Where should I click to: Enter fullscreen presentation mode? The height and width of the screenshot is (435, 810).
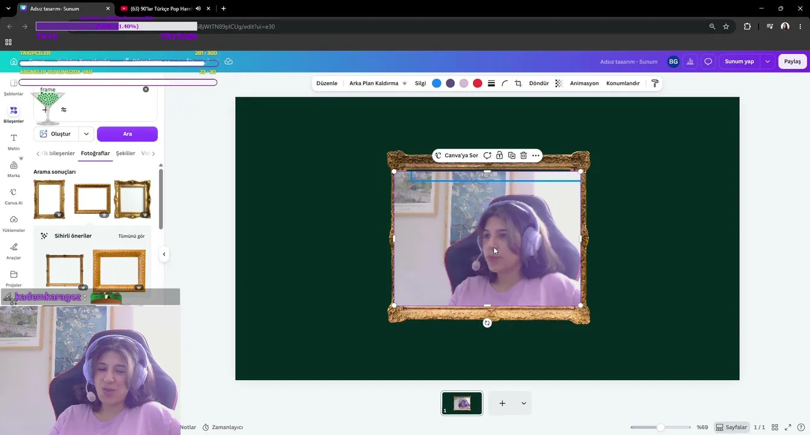788,427
